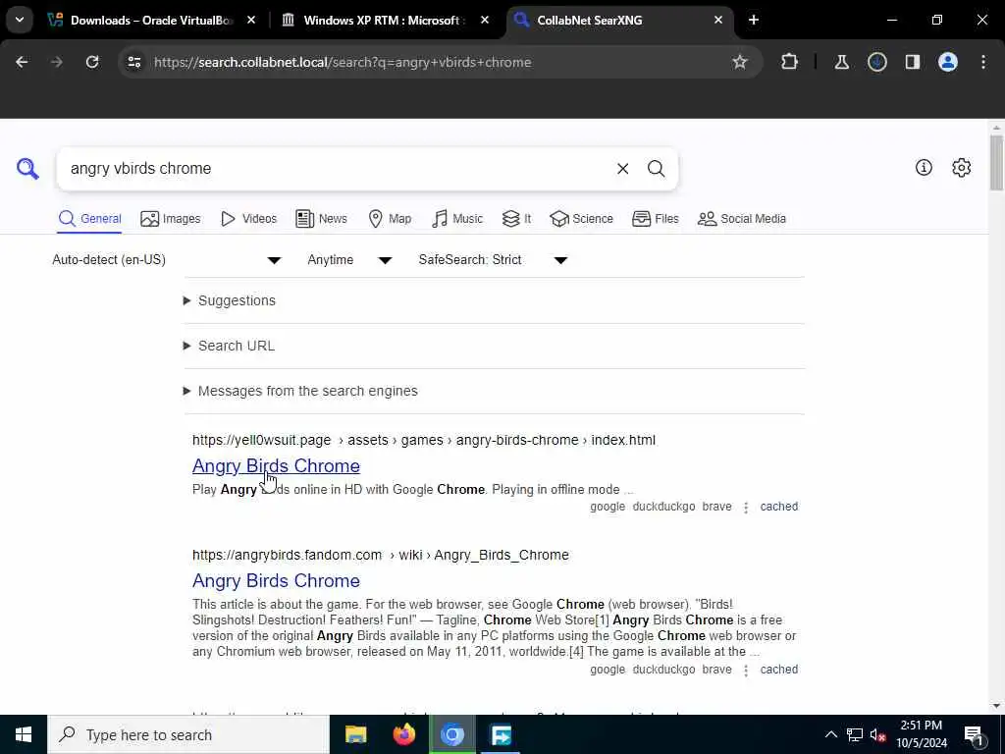The image size is (1005, 754).
Task: Click the page vertical scrollbar thumb
Action: tap(996, 163)
